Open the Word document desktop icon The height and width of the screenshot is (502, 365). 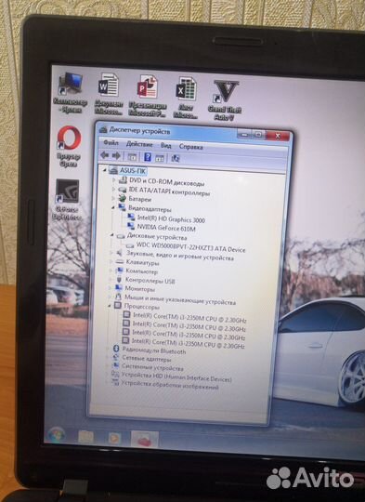109,95
